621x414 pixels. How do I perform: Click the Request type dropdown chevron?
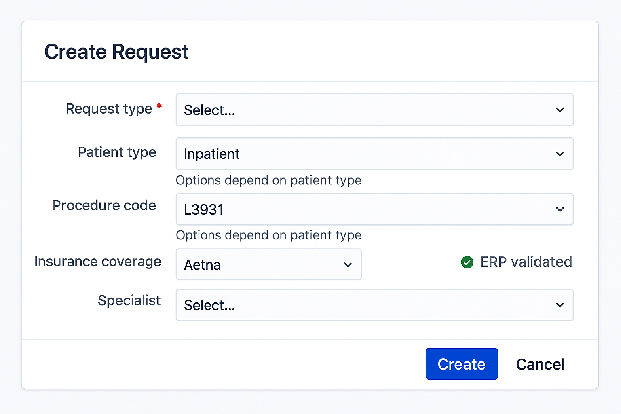pos(560,110)
